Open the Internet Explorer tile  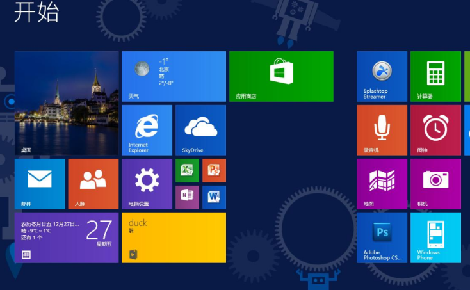147,130
